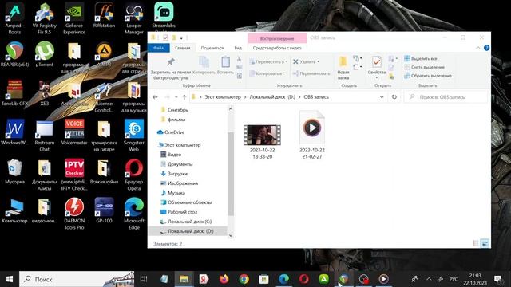Open GP-100 desktop icon
Viewport: 511px width, 287px height.
(x=105, y=210)
